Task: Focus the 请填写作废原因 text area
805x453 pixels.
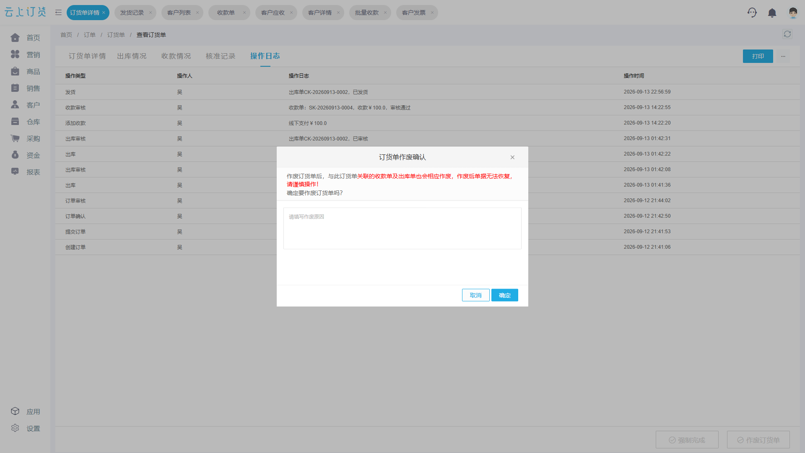Action: pyautogui.click(x=402, y=229)
